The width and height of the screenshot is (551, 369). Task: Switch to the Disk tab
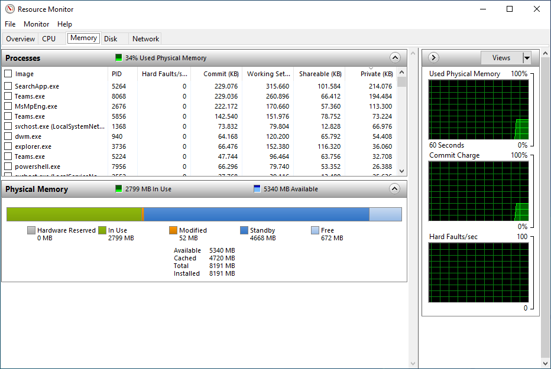click(111, 38)
